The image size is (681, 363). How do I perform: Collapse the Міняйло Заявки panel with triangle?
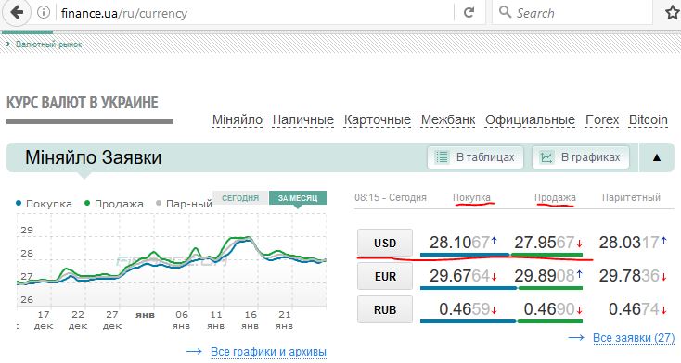pos(657,157)
